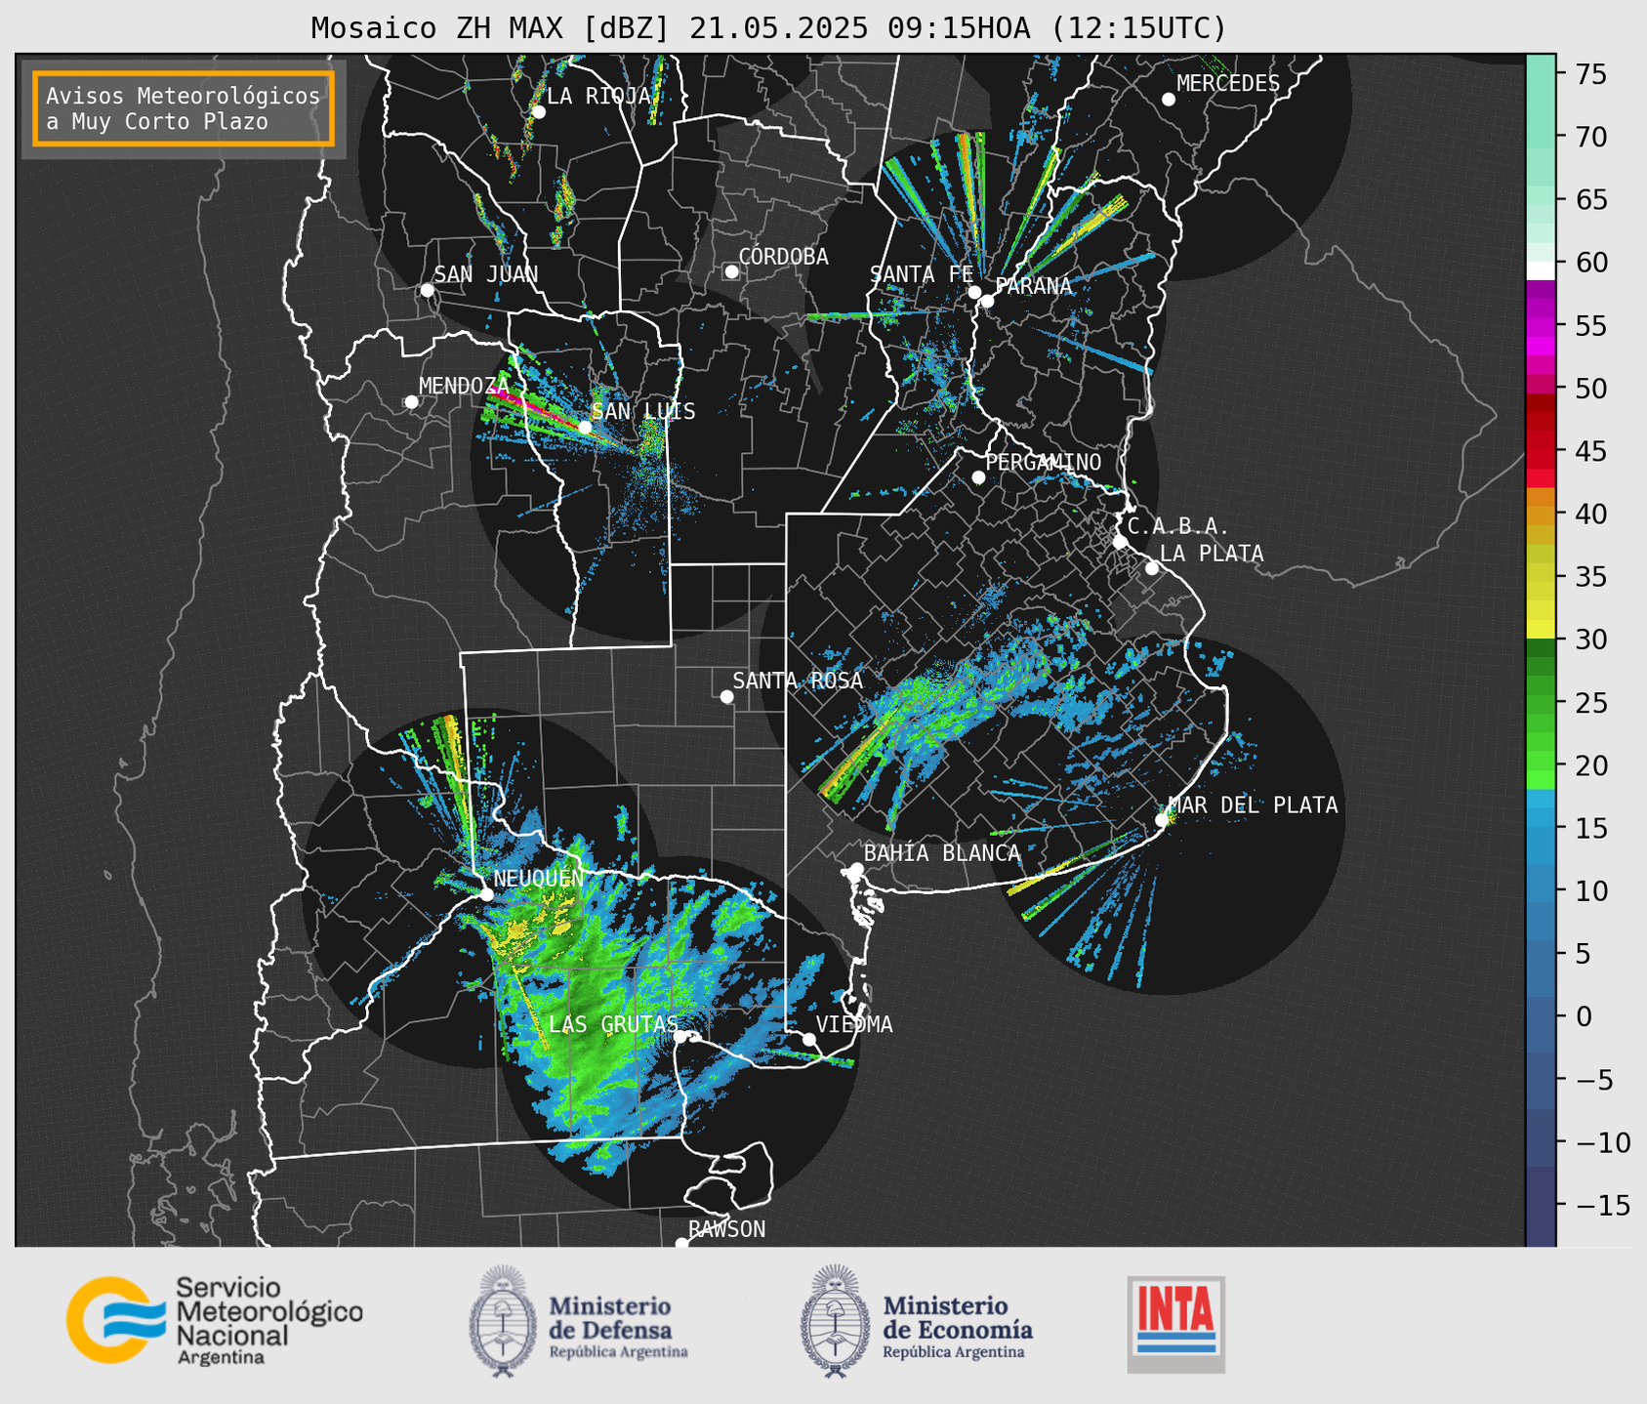Image resolution: width=1647 pixels, height=1404 pixels.
Task: Click the C.A.B.A. city marker dot
Action: 1120,542
